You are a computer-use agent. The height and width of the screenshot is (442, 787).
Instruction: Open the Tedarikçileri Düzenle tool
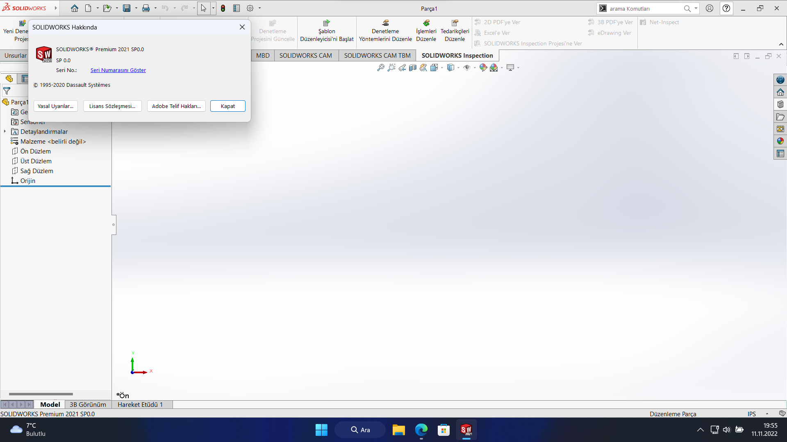coord(455,31)
